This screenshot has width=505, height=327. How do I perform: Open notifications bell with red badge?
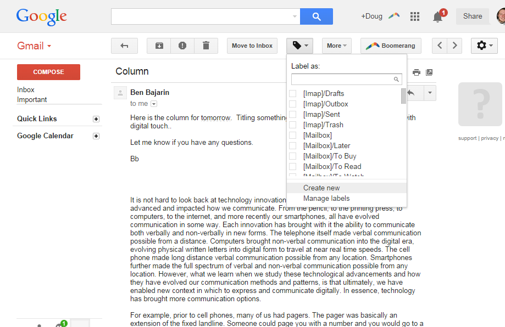coord(438,16)
